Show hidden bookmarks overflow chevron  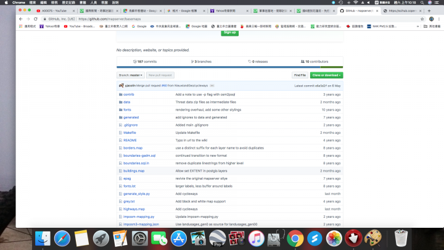coord(417,27)
